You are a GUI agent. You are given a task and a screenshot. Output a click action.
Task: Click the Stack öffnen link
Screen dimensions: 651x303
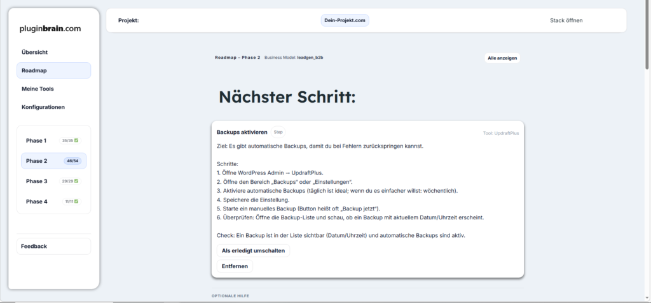(x=566, y=20)
